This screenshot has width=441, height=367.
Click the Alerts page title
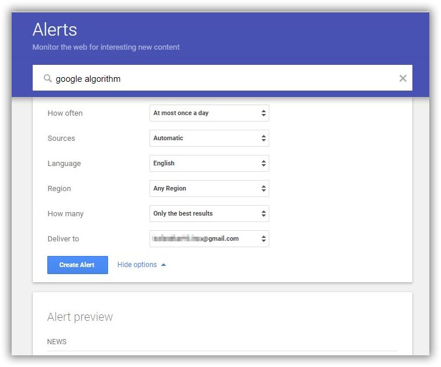(x=55, y=30)
